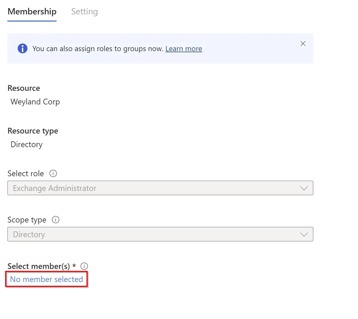Viewport: 358px width, 319px height.
Task: Click the Select role label
Action: coord(26,174)
